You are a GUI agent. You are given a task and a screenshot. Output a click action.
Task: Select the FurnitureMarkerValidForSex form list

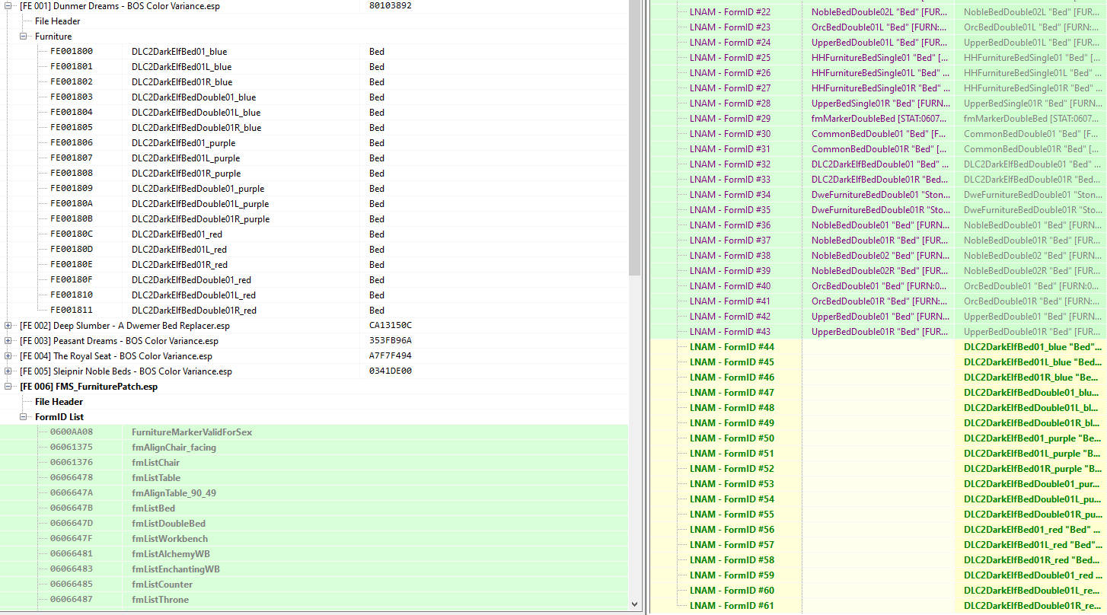pos(314,432)
